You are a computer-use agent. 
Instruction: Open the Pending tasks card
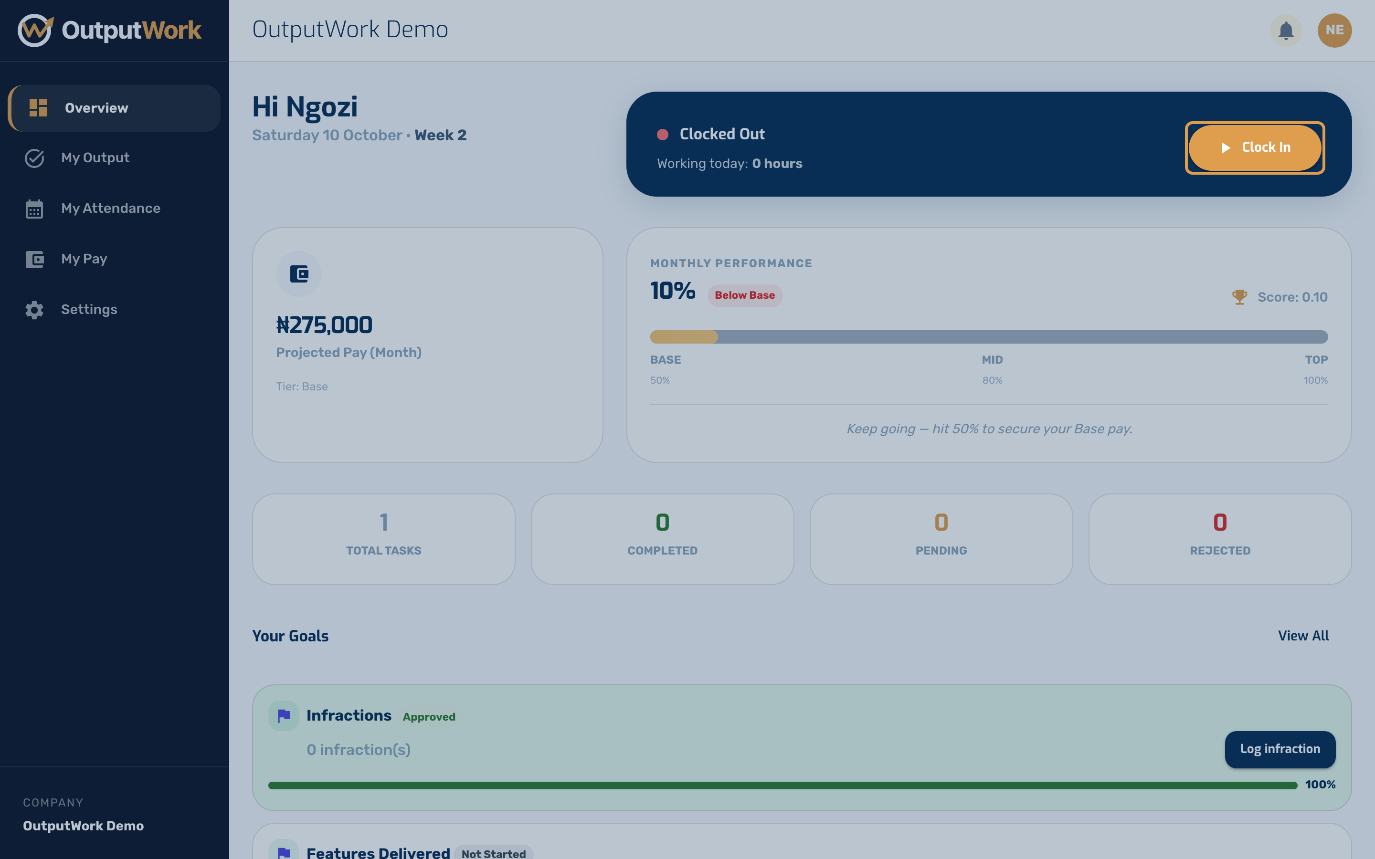click(x=941, y=539)
